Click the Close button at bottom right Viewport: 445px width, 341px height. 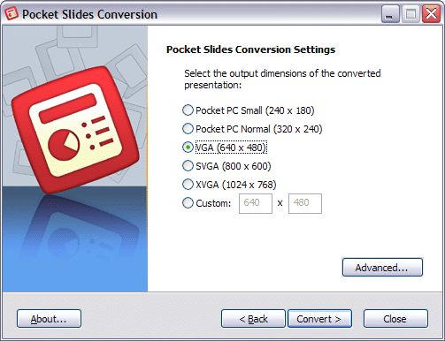(x=395, y=319)
